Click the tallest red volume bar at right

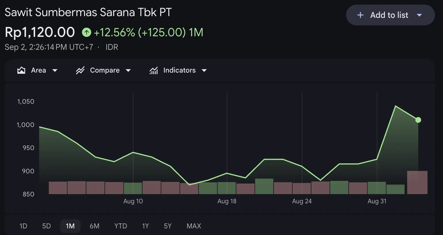pos(417,183)
